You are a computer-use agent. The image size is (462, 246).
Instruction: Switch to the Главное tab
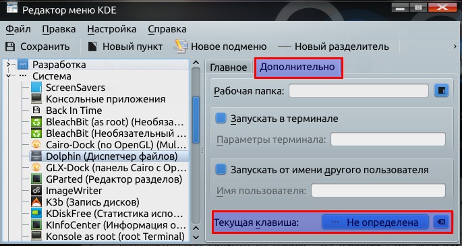(x=229, y=67)
